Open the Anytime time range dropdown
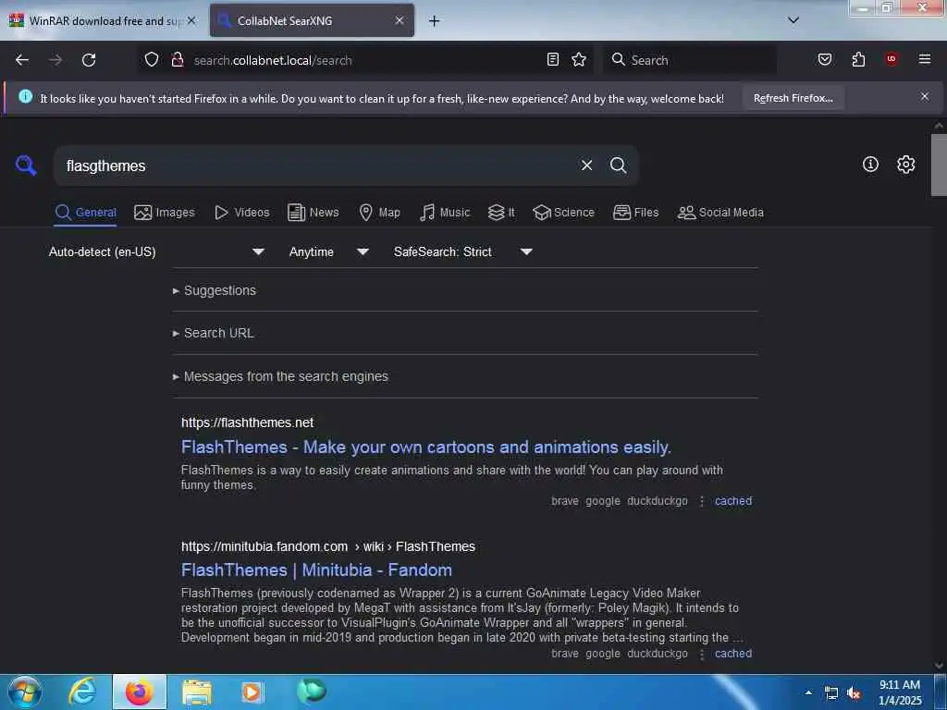This screenshot has width=947, height=710. pyautogui.click(x=328, y=251)
